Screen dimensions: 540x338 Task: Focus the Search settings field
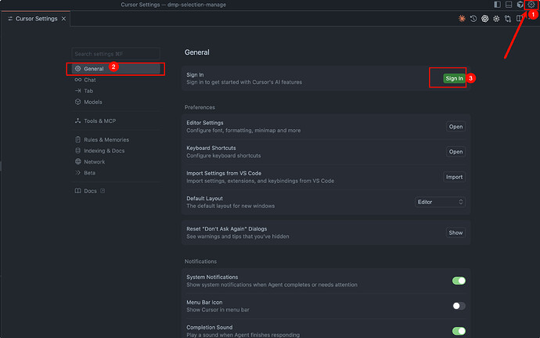click(x=116, y=54)
